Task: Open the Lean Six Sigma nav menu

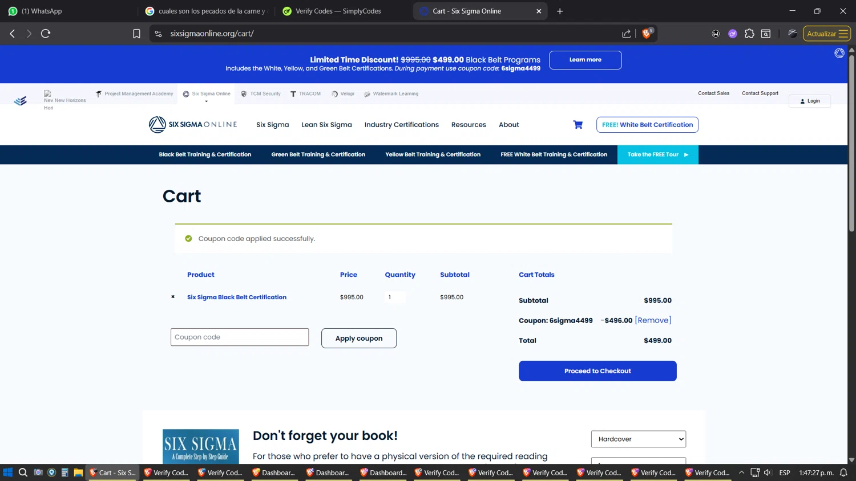Action: (326, 125)
